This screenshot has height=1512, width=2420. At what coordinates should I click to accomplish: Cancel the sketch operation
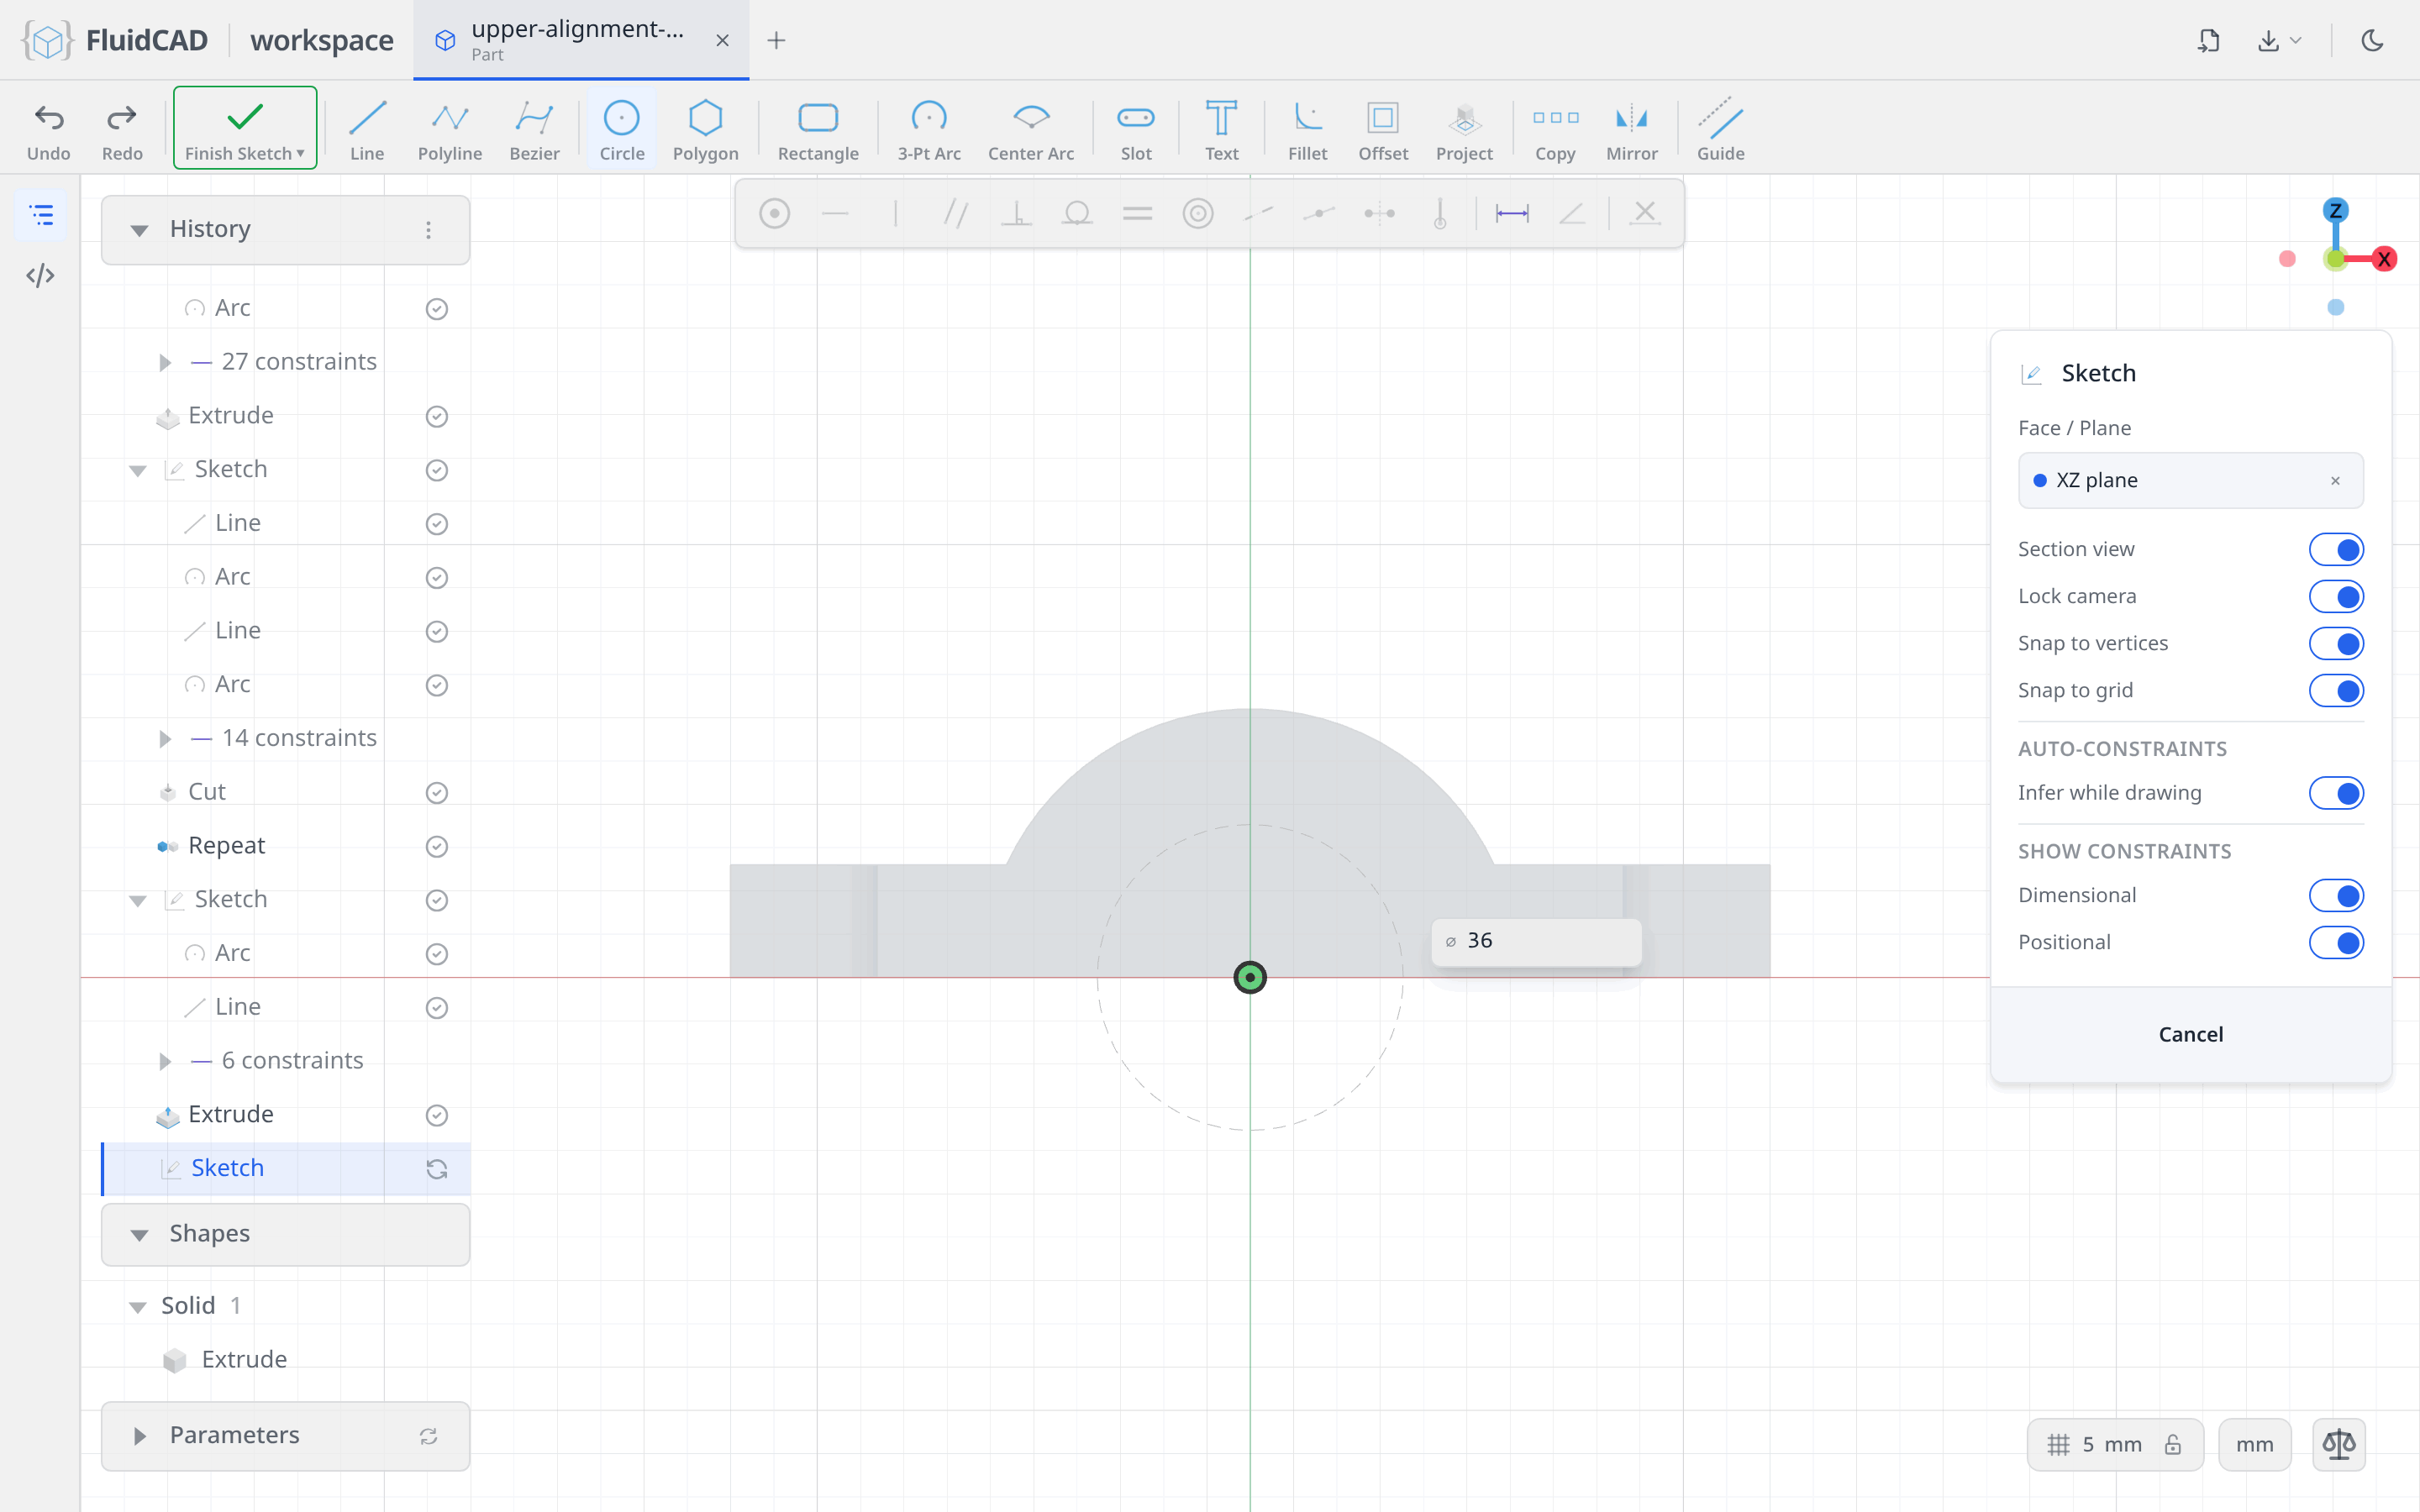pos(2190,1034)
